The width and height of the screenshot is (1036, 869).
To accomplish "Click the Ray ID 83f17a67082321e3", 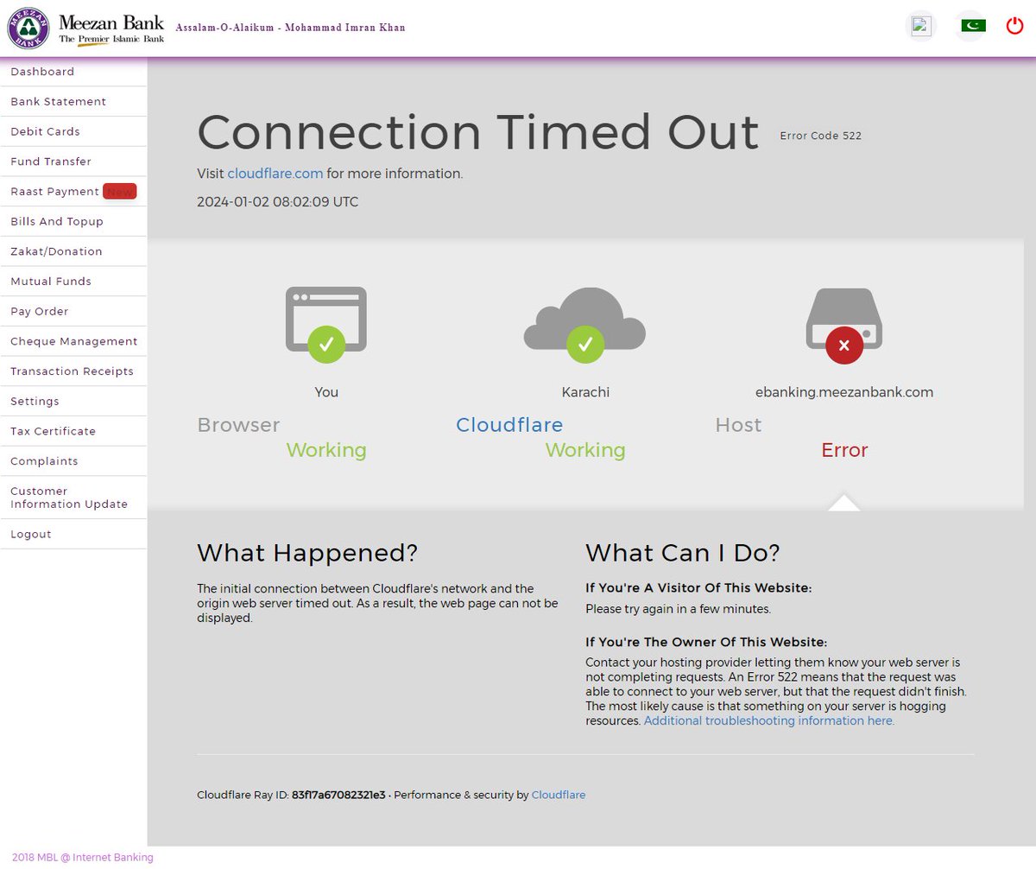I will pyautogui.click(x=338, y=795).
